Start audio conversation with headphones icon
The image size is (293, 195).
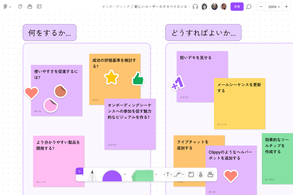coord(195,6)
